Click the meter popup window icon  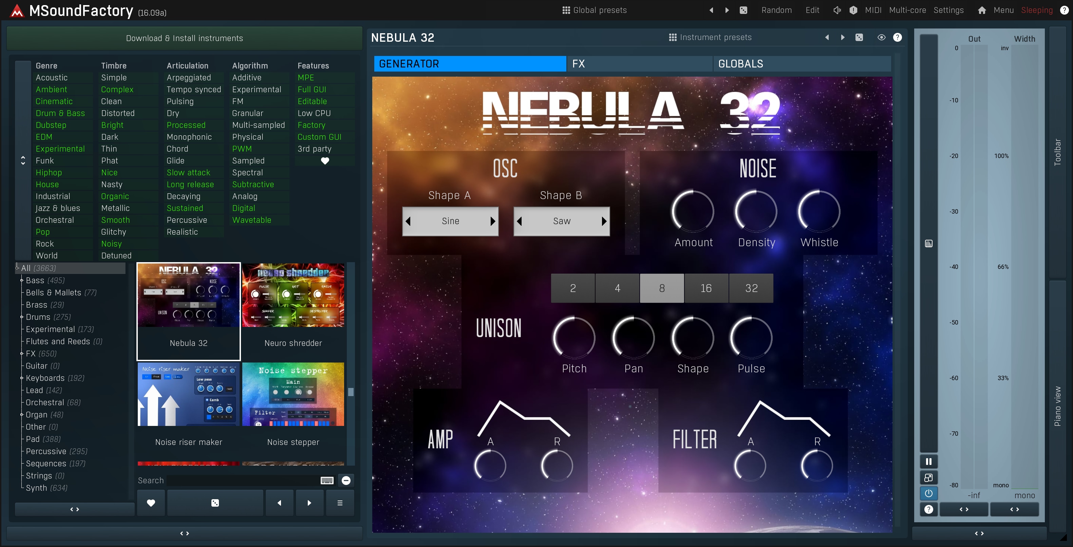click(x=928, y=477)
